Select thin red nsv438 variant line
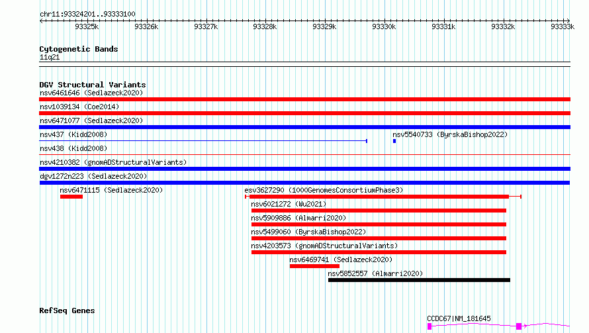589x333 pixels. pyautogui.click(x=304, y=154)
